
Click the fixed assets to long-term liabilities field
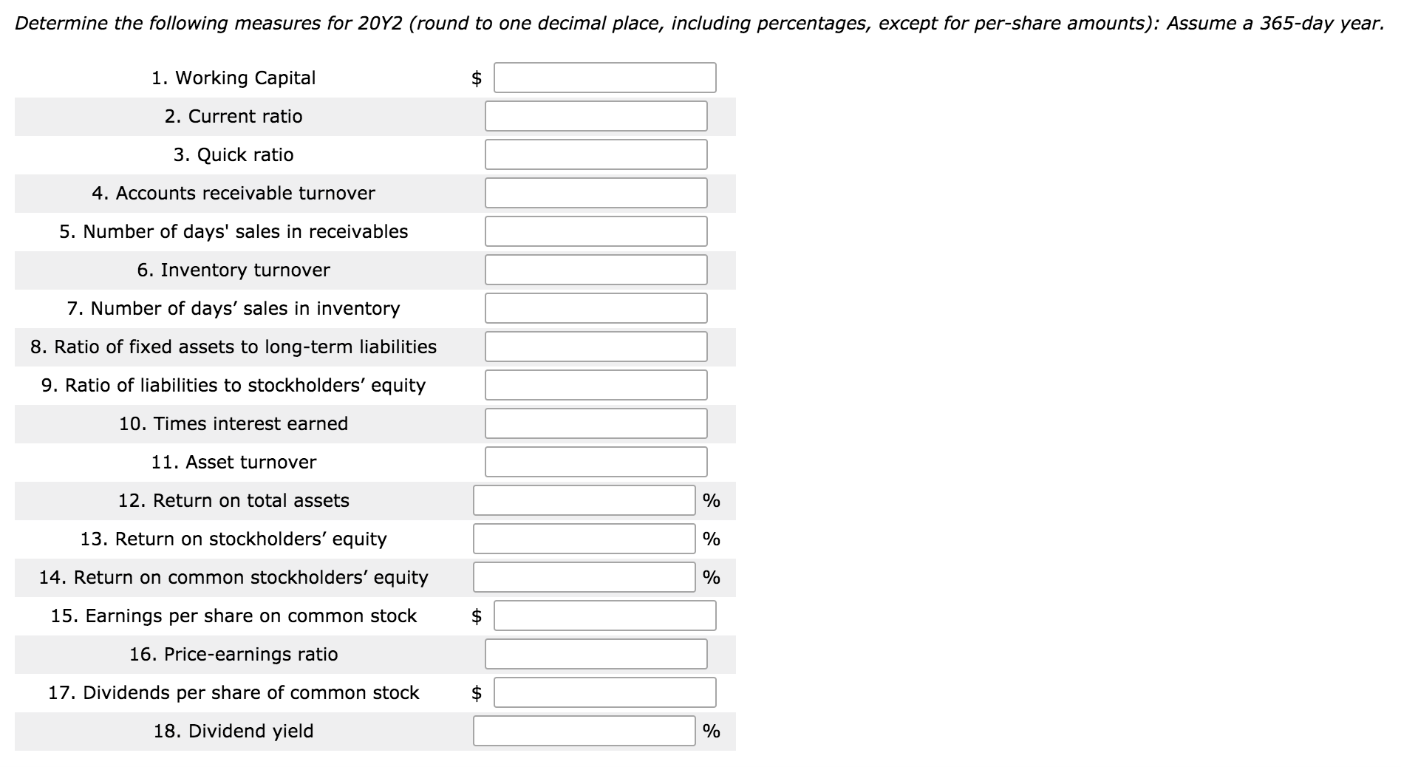point(596,346)
